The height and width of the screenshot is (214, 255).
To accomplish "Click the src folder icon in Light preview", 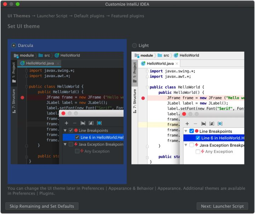I will (160, 56).
